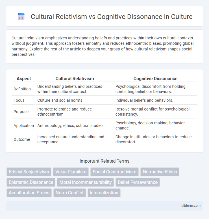
Task: Select the Definition row label
Action: [22, 89]
